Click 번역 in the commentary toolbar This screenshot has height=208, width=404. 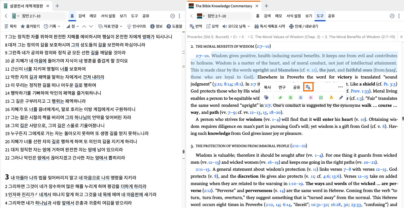coord(196,26)
